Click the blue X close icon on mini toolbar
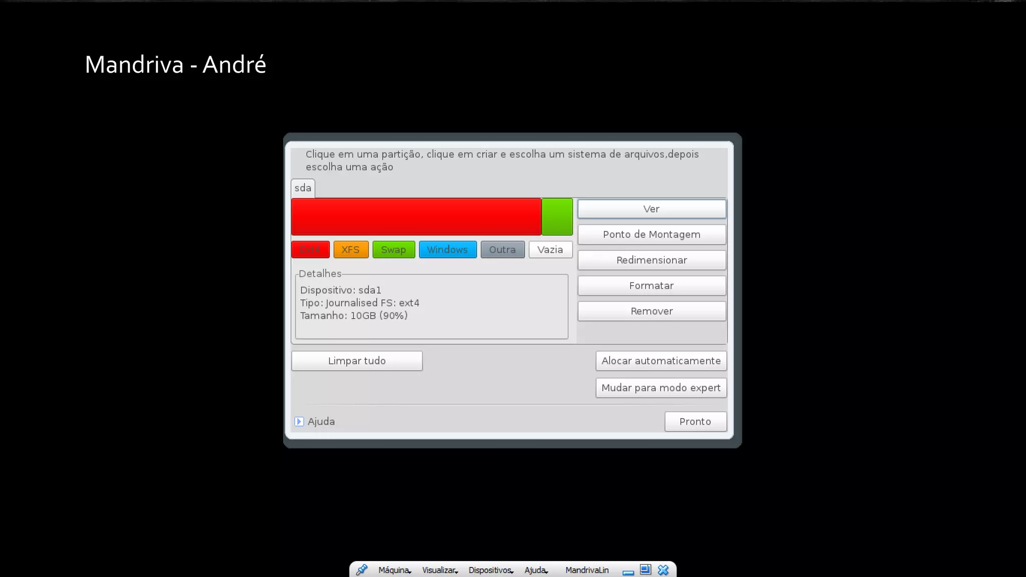Viewport: 1026px width, 577px height. 663,570
